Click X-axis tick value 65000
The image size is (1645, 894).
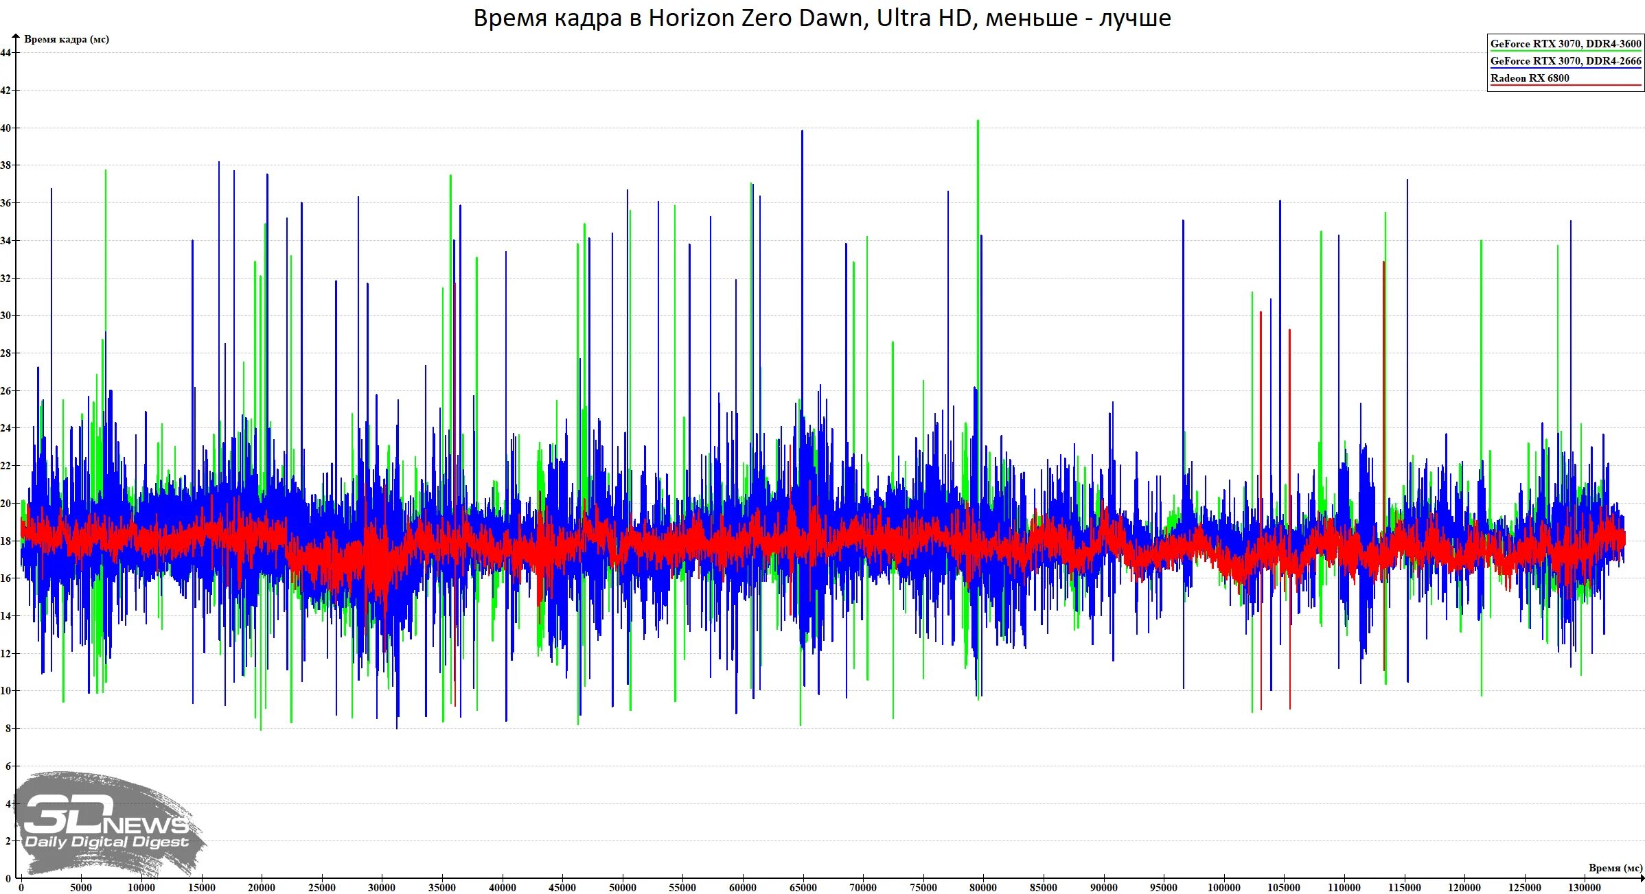click(x=803, y=888)
